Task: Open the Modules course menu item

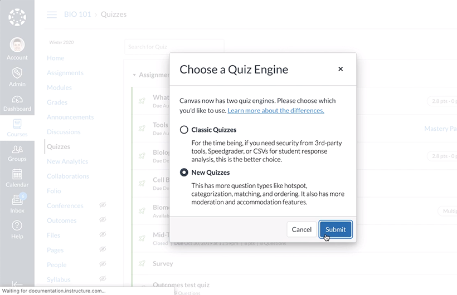Action: click(x=59, y=87)
